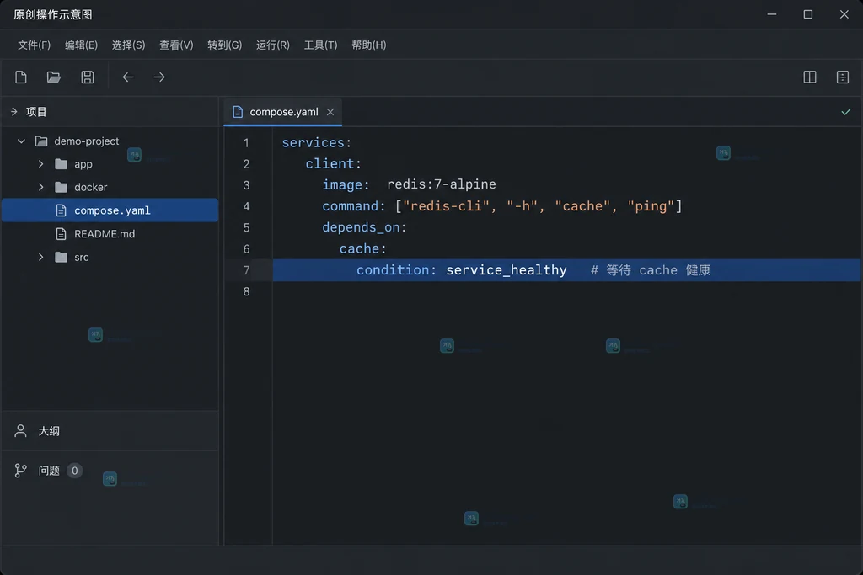Open the 选择(S) menu
Image resolution: width=863 pixels, height=575 pixels.
[x=129, y=45]
